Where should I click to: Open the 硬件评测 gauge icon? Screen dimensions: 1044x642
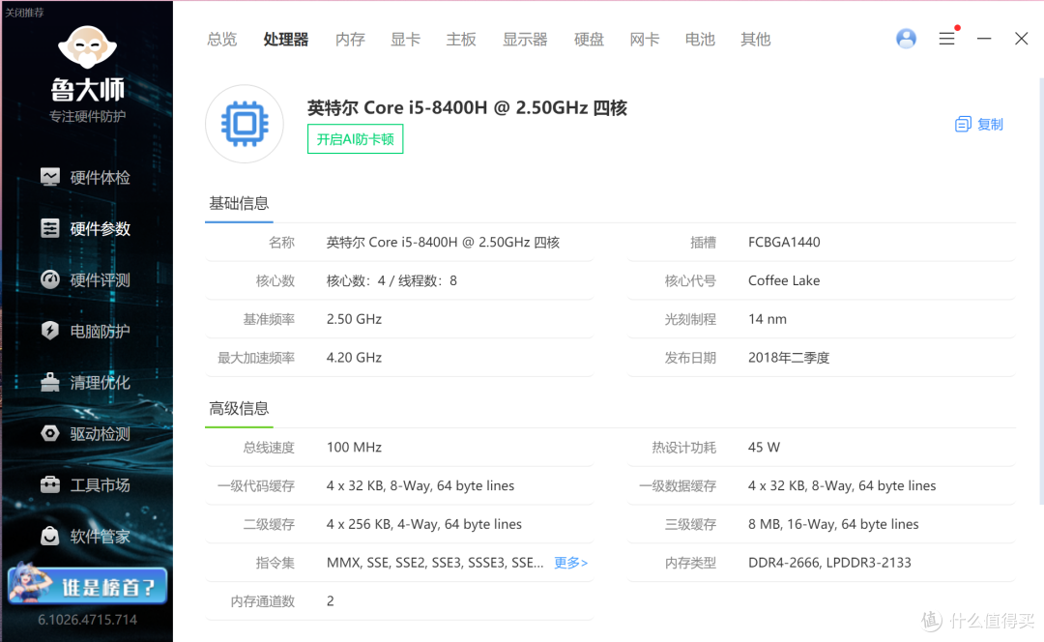[50, 279]
